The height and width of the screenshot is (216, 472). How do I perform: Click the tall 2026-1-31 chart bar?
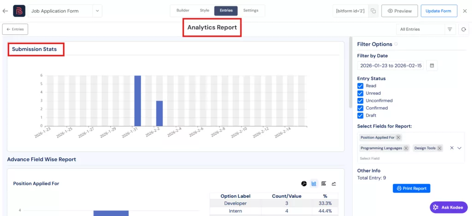pos(137,101)
